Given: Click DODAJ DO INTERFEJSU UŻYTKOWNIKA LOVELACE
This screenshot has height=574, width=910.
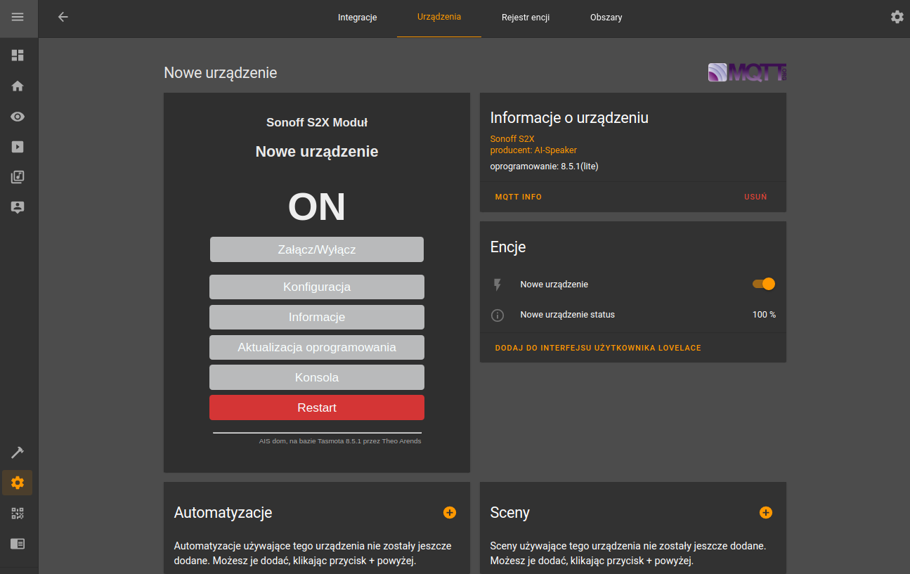Looking at the screenshot, I should (x=597, y=347).
